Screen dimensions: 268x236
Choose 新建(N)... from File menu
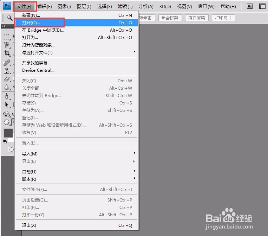click(x=77, y=15)
